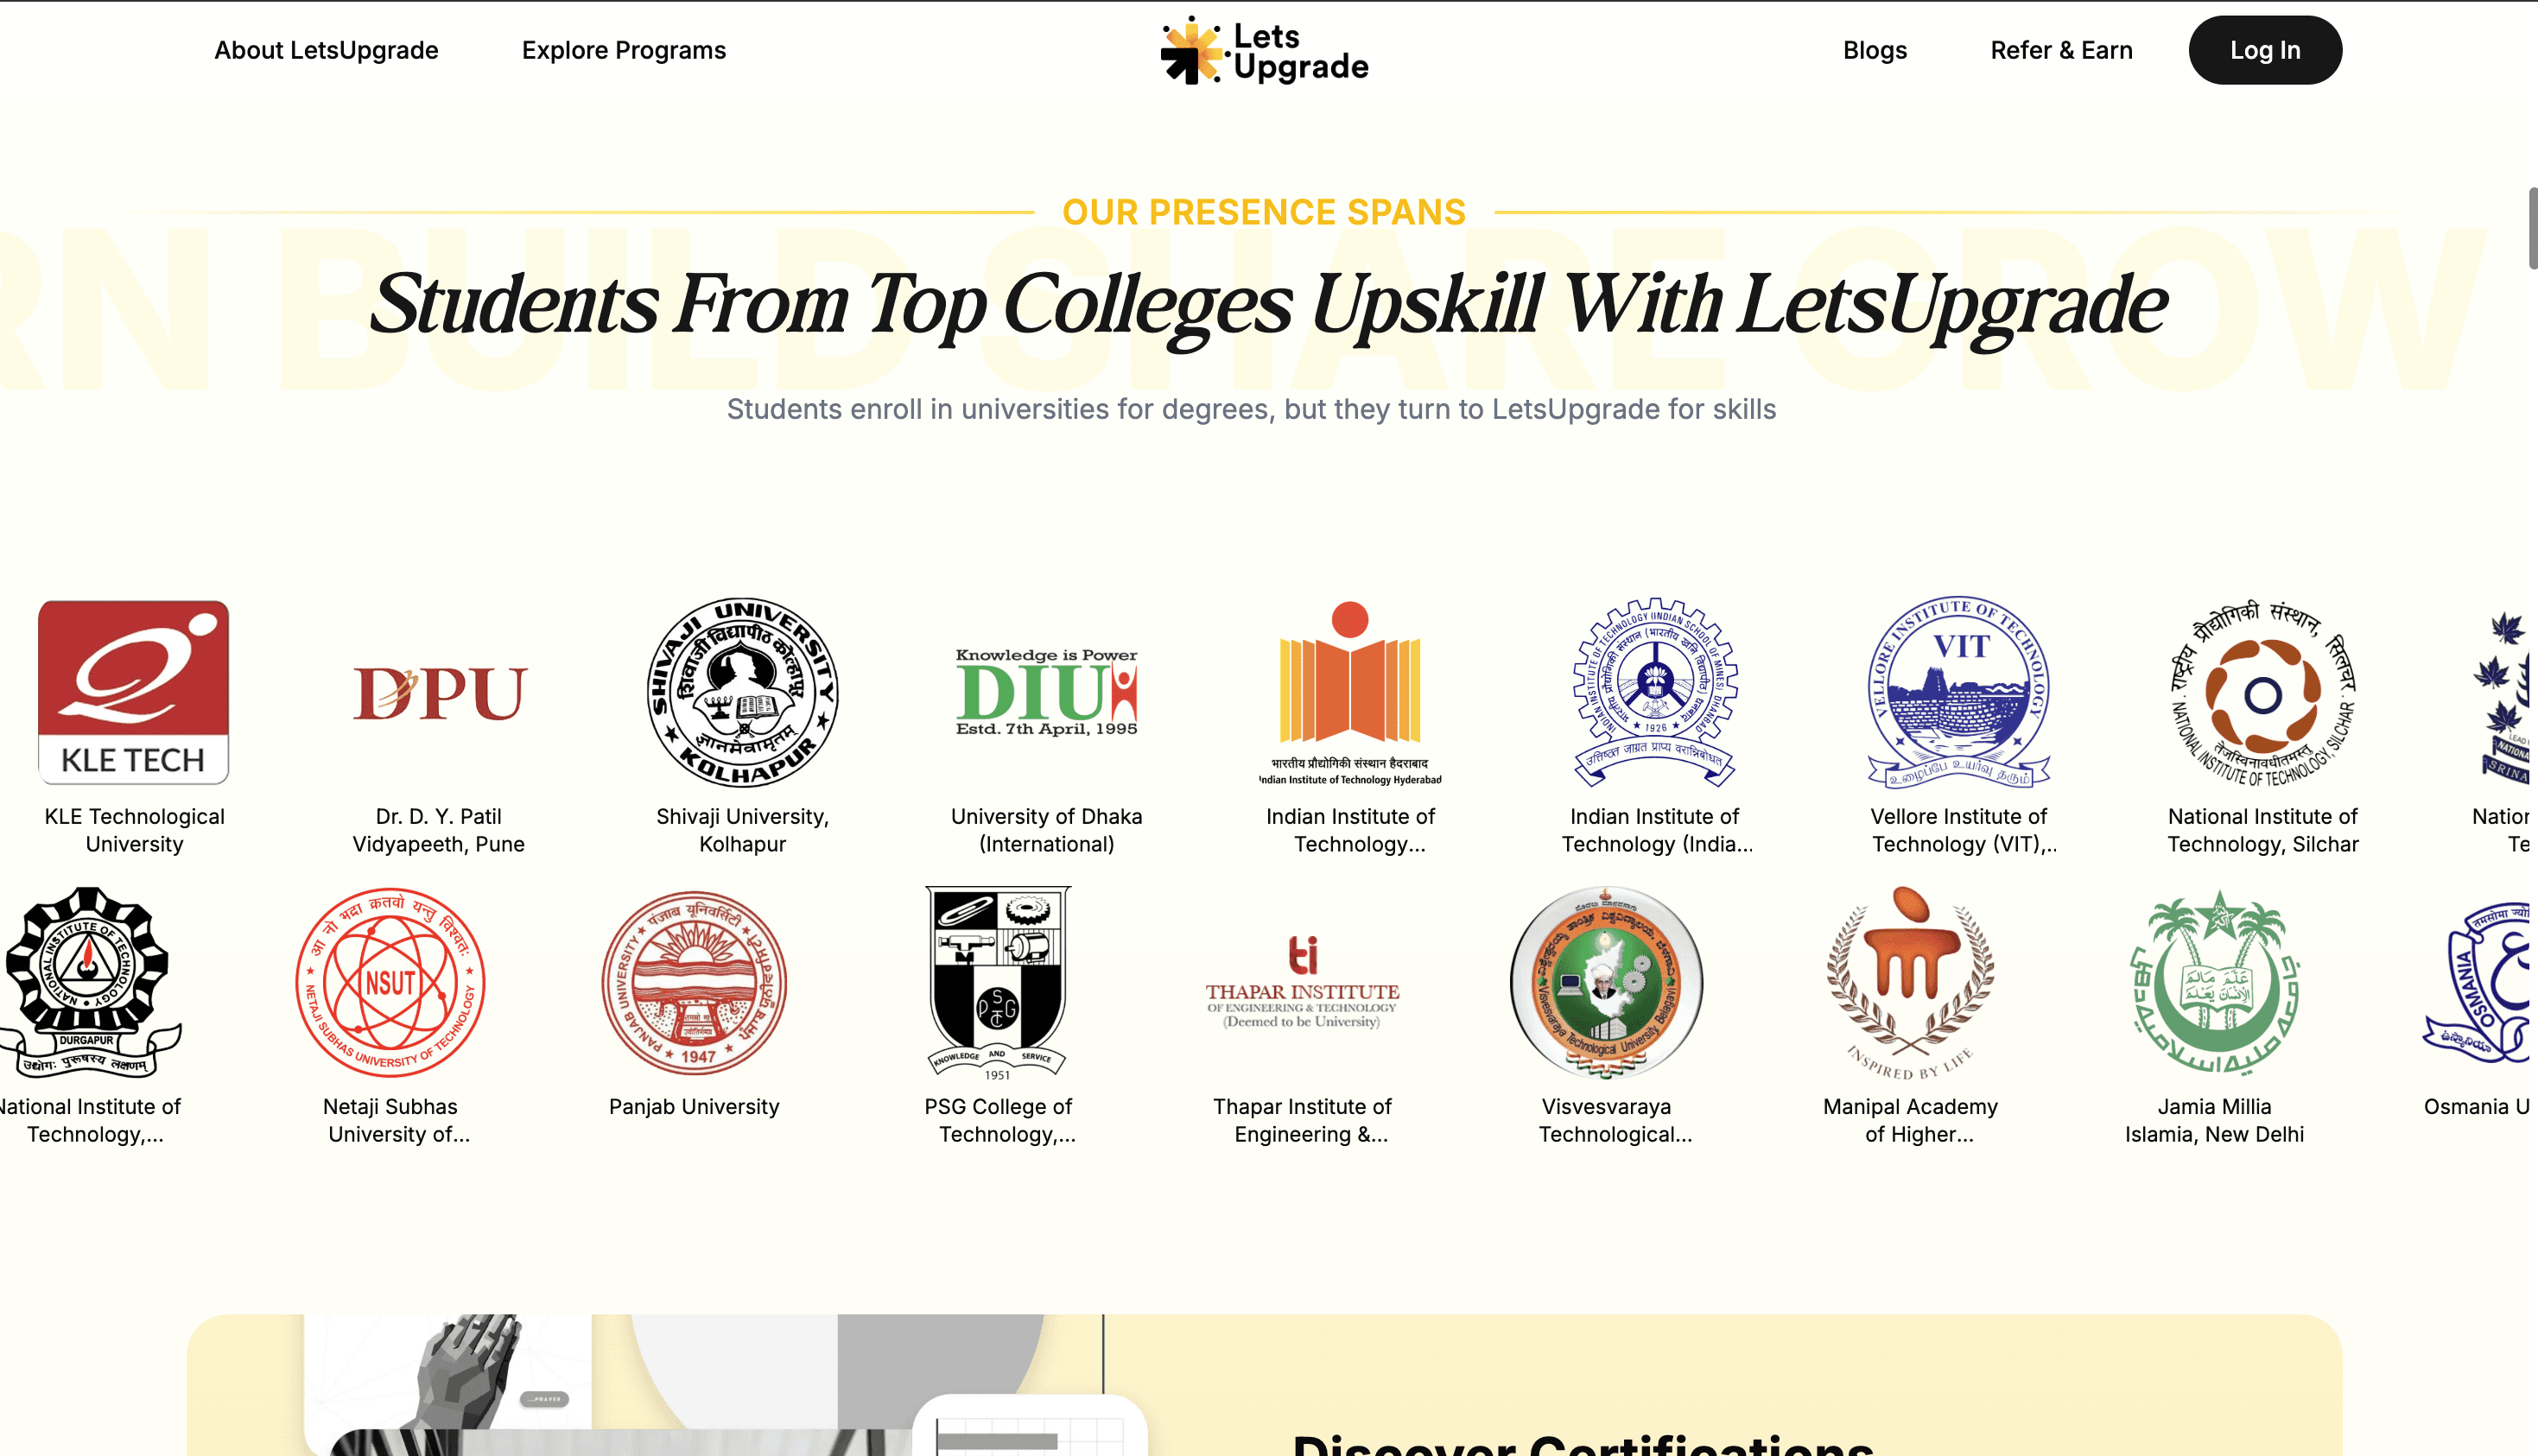Screen dimensions: 2538x1456
Task: Open the About LetsUpgrade menu
Action: tap(326, 50)
